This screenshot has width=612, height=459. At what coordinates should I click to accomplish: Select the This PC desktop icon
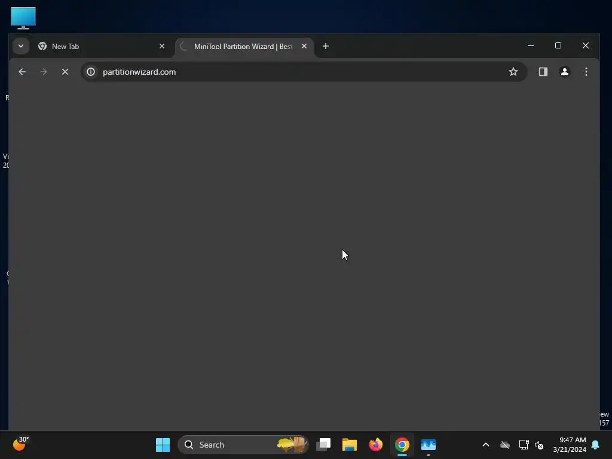(x=23, y=18)
